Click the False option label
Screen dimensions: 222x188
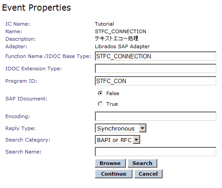click(113, 93)
